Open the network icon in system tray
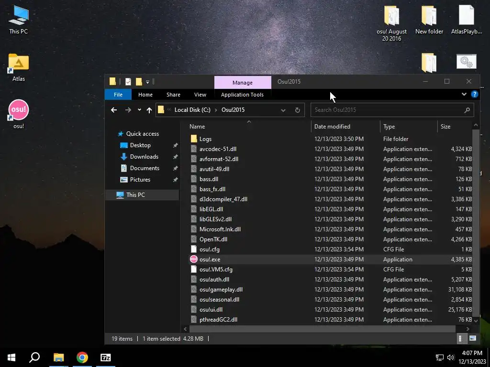The height and width of the screenshot is (367, 490). [440, 357]
